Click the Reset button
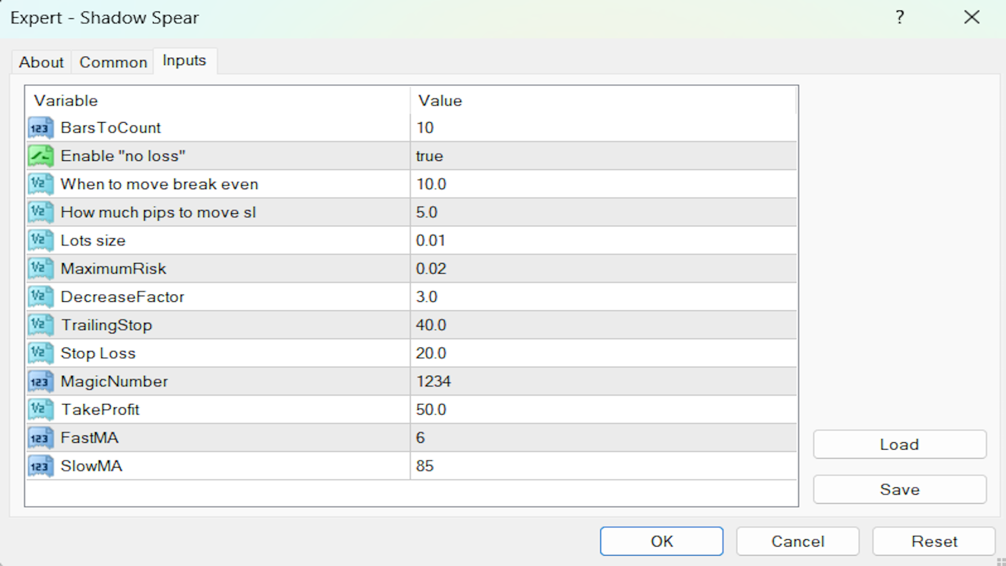1006x566 pixels. 934,541
